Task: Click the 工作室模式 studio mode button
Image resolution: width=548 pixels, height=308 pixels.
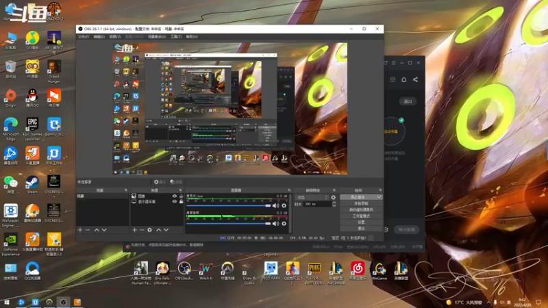Action: [x=361, y=216]
